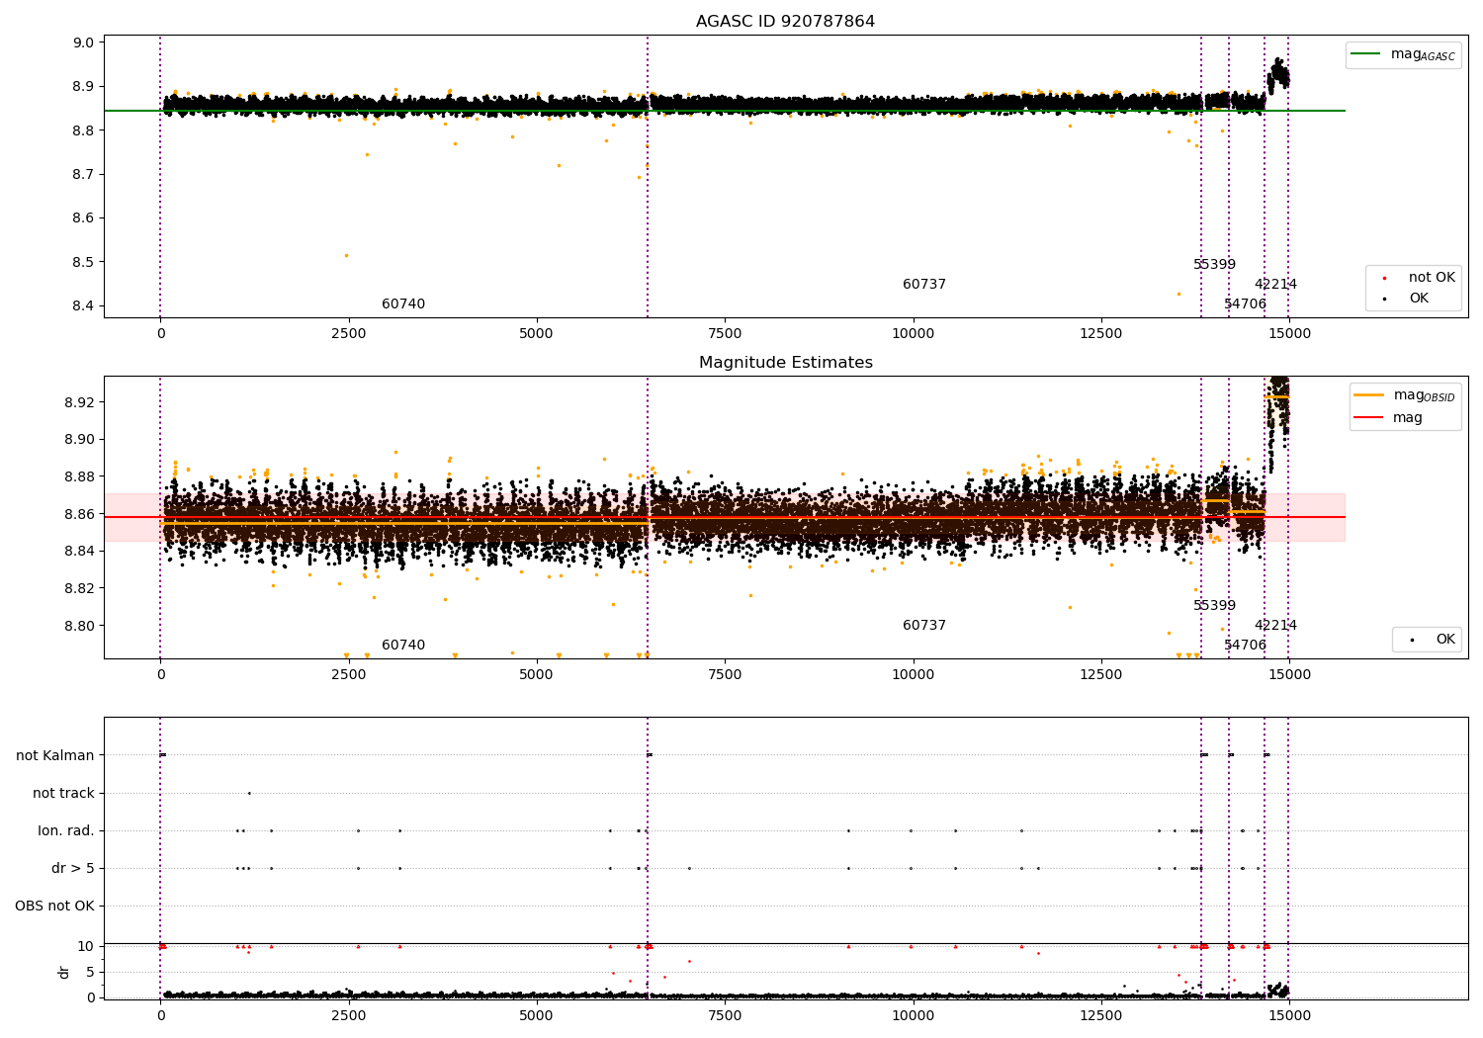The image size is (1483, 1038).
Task: Click the 'Magnitude Estimates' plot title
Action: [x=785, y=363]
